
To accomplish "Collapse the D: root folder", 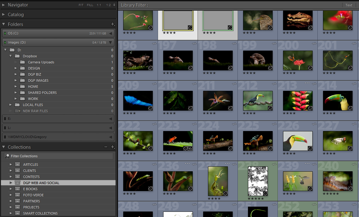I will tap(5, 50).
